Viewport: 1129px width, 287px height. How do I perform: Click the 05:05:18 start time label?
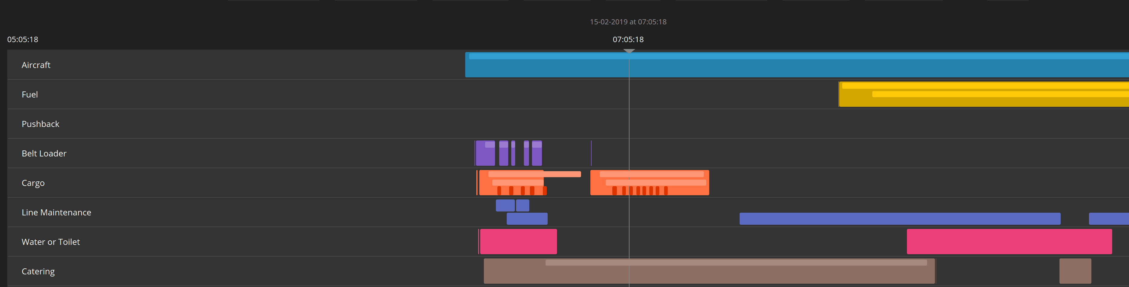click(x=23, y=39)
